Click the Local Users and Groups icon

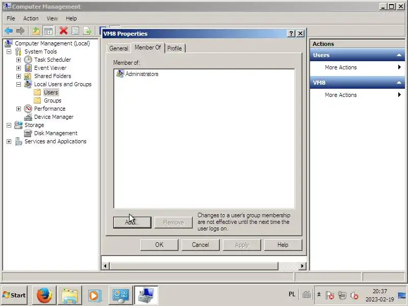click(x=28, y=84)
